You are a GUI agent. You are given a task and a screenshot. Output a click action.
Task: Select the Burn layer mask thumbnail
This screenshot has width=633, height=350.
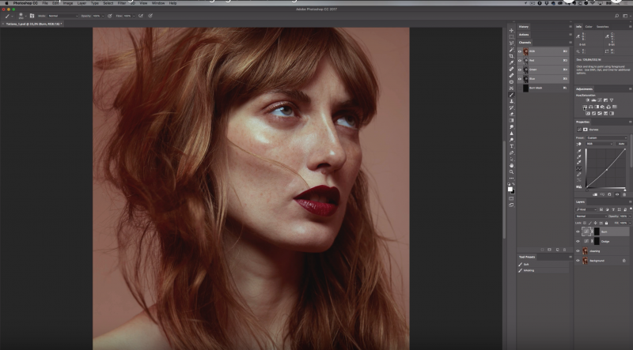click(x=597, y=231)
